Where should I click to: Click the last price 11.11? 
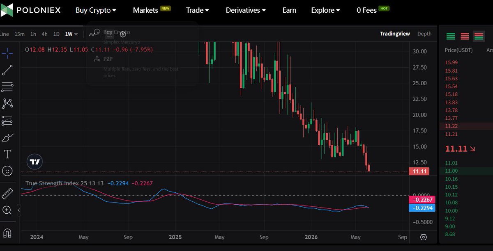coord(456,148)
